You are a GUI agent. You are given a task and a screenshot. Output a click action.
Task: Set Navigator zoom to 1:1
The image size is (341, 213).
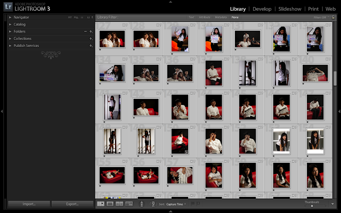[82, 18]
